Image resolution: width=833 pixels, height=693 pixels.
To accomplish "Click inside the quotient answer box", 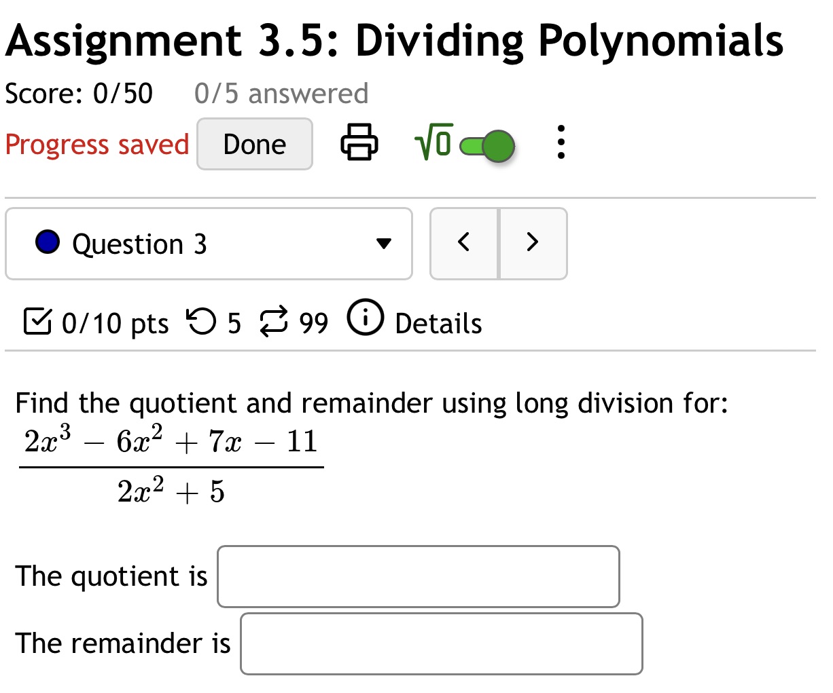I will pyautogui.click(x=417, y=576).
